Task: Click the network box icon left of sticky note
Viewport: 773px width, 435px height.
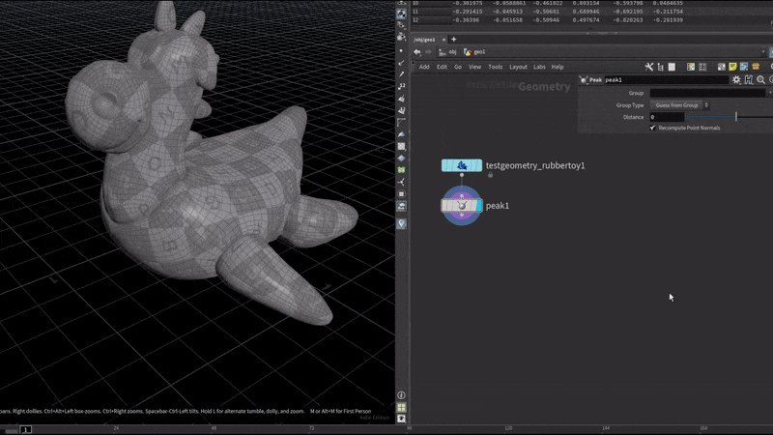Action: (721, 67)
